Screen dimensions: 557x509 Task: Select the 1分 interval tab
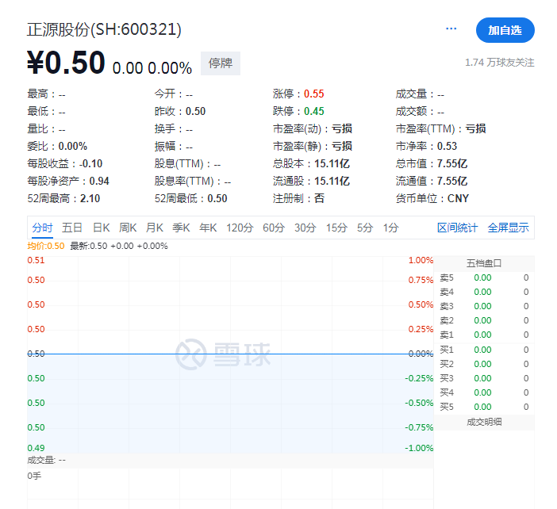(x=390, y=228)
